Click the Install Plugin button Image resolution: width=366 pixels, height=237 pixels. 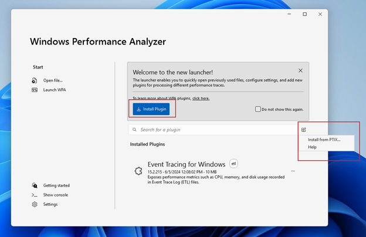(151, 109)
